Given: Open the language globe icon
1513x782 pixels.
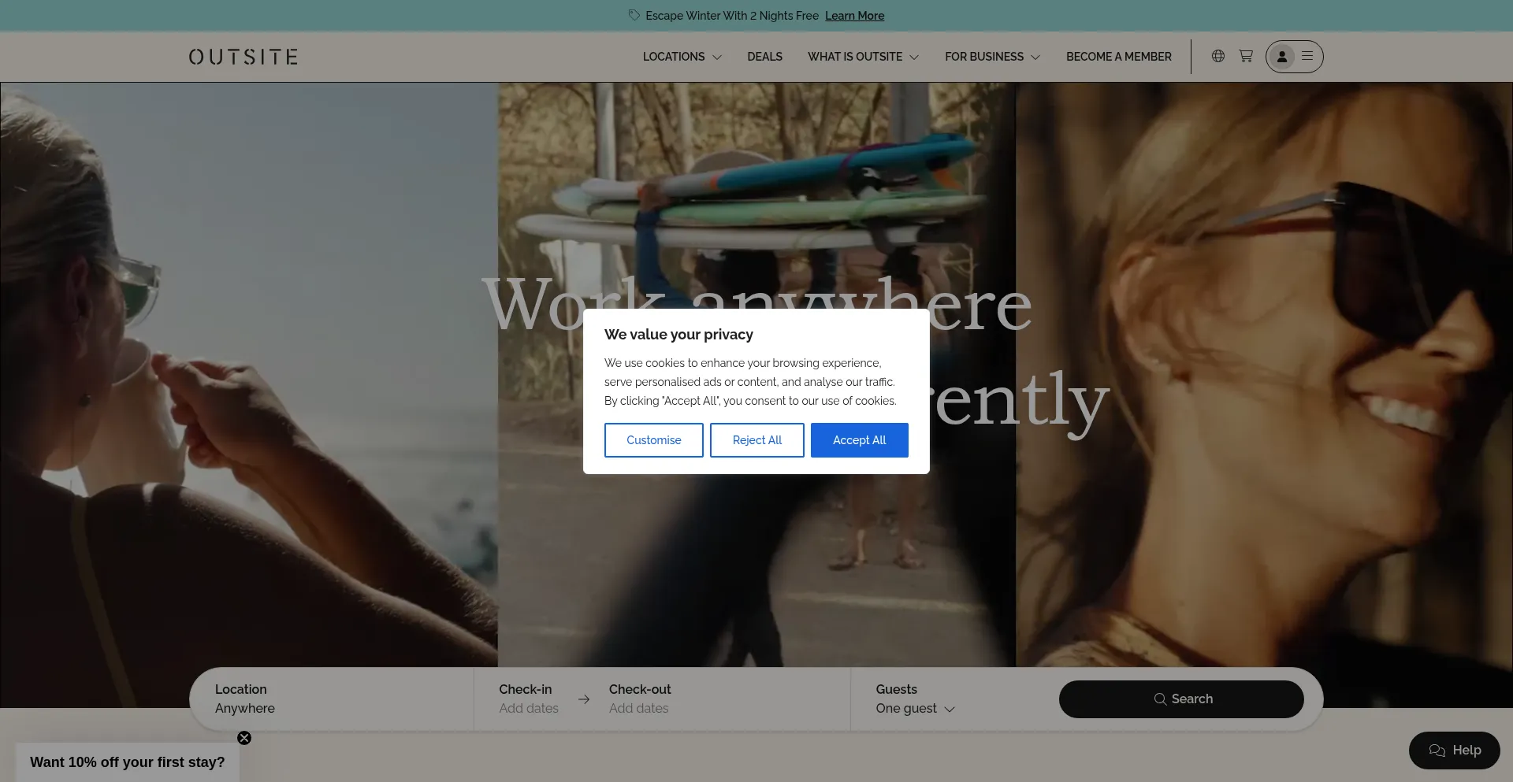Looking at the screenshot, I should point(1217,56).
